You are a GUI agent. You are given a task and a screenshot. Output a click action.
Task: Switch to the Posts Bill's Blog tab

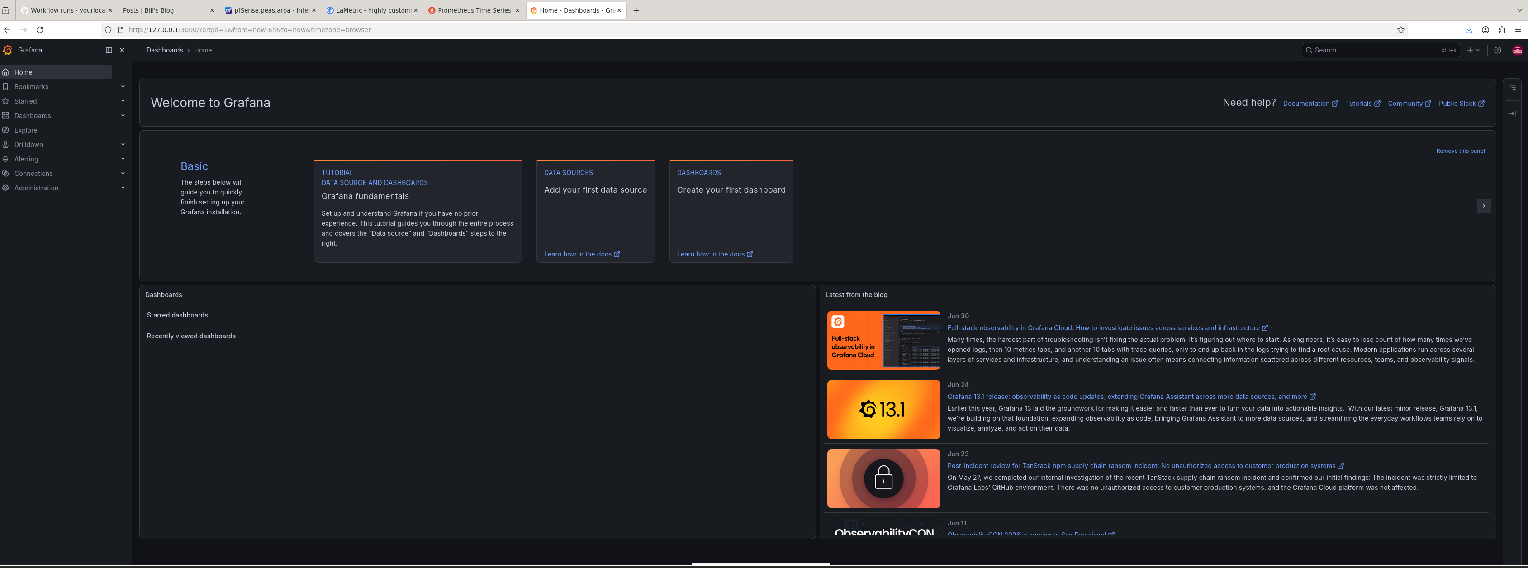(x=167, y=11)
